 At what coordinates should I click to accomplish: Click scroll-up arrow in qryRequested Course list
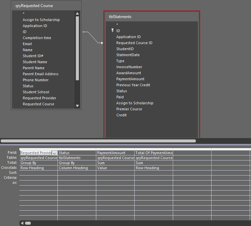point(77,13)
